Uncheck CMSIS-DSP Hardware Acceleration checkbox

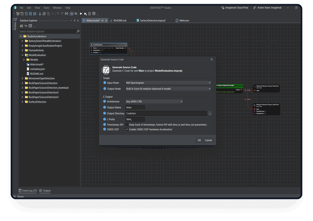click(x=127, y=129)
